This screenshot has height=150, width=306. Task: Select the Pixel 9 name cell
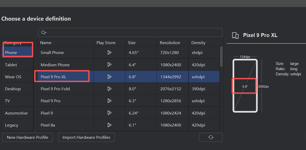(x=65, y=113)
